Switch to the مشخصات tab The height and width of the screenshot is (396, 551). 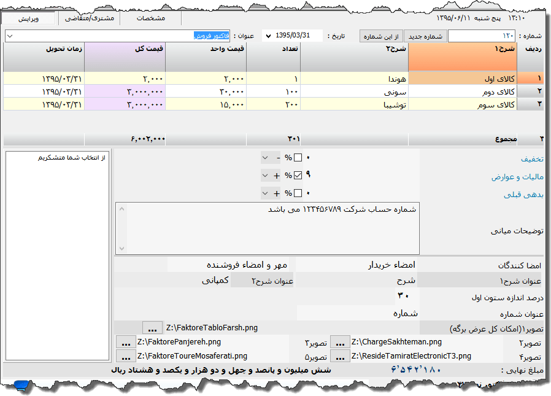[x=150, y=18]
